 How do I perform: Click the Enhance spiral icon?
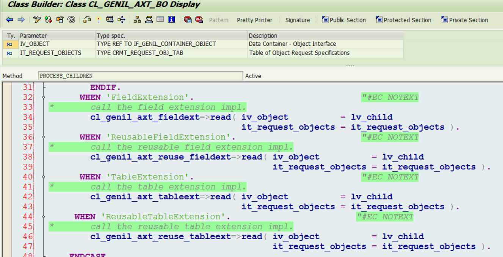coord(71,20)
